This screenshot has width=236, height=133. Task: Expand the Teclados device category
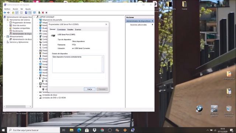pyautogui.click(x=38, y=92)
